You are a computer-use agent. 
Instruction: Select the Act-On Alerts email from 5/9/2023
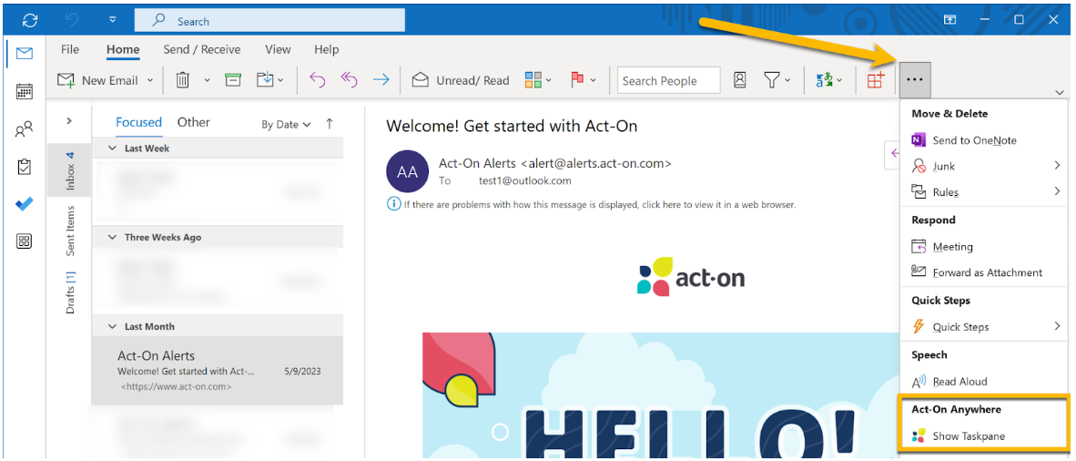click(x=218, y=370)
